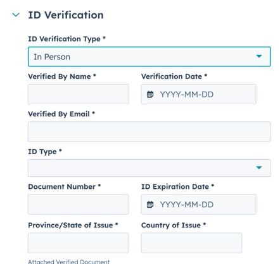
Task: Open the empty ID Type dropdown
Action: tap(149, 168)
